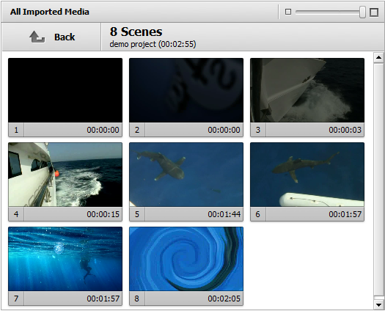Select scene 7 underwater diver thumbnail
The width and height of the screenshot is (385, 311).
(65, 259)
